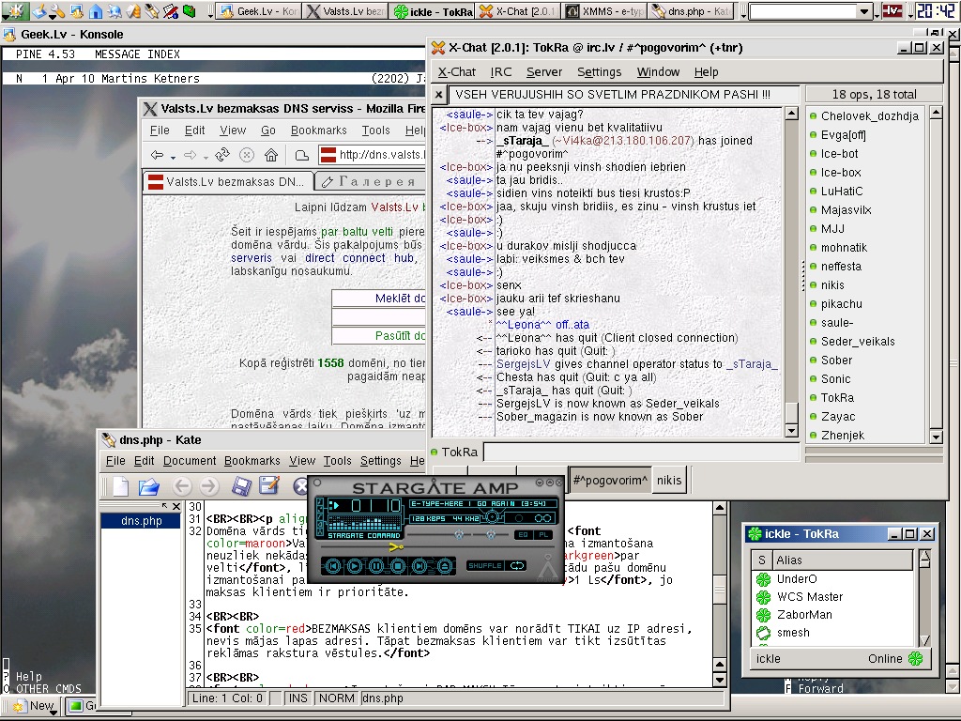Create new document in Kate toolbar
Screen dimensions: 961x721
pyautogui.click(x=121, y=487)
